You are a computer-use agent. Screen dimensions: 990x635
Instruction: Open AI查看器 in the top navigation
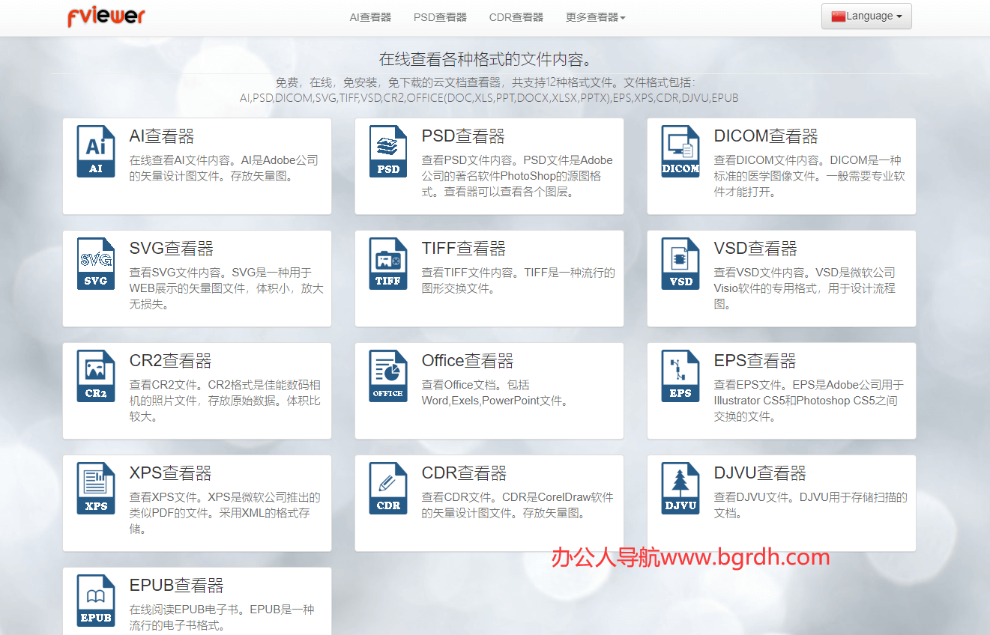click(370, 17)
